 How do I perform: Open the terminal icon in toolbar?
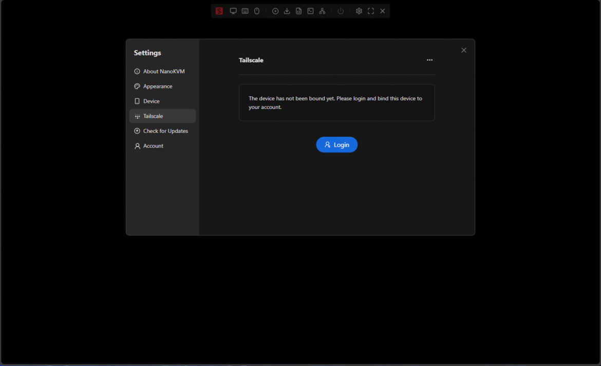310,11
